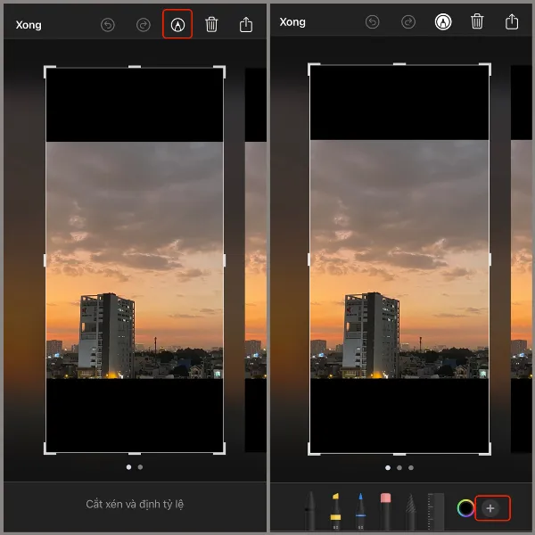Select the pink eraser tool
The width and height of the screenshot is (535, 535).
coord(386,512)
